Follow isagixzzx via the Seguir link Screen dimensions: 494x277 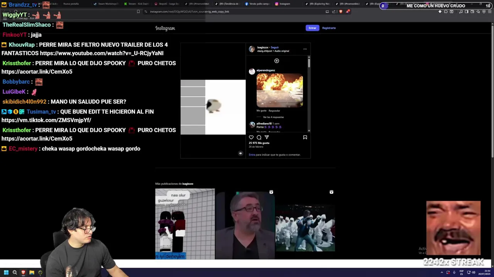coord(275,47)
